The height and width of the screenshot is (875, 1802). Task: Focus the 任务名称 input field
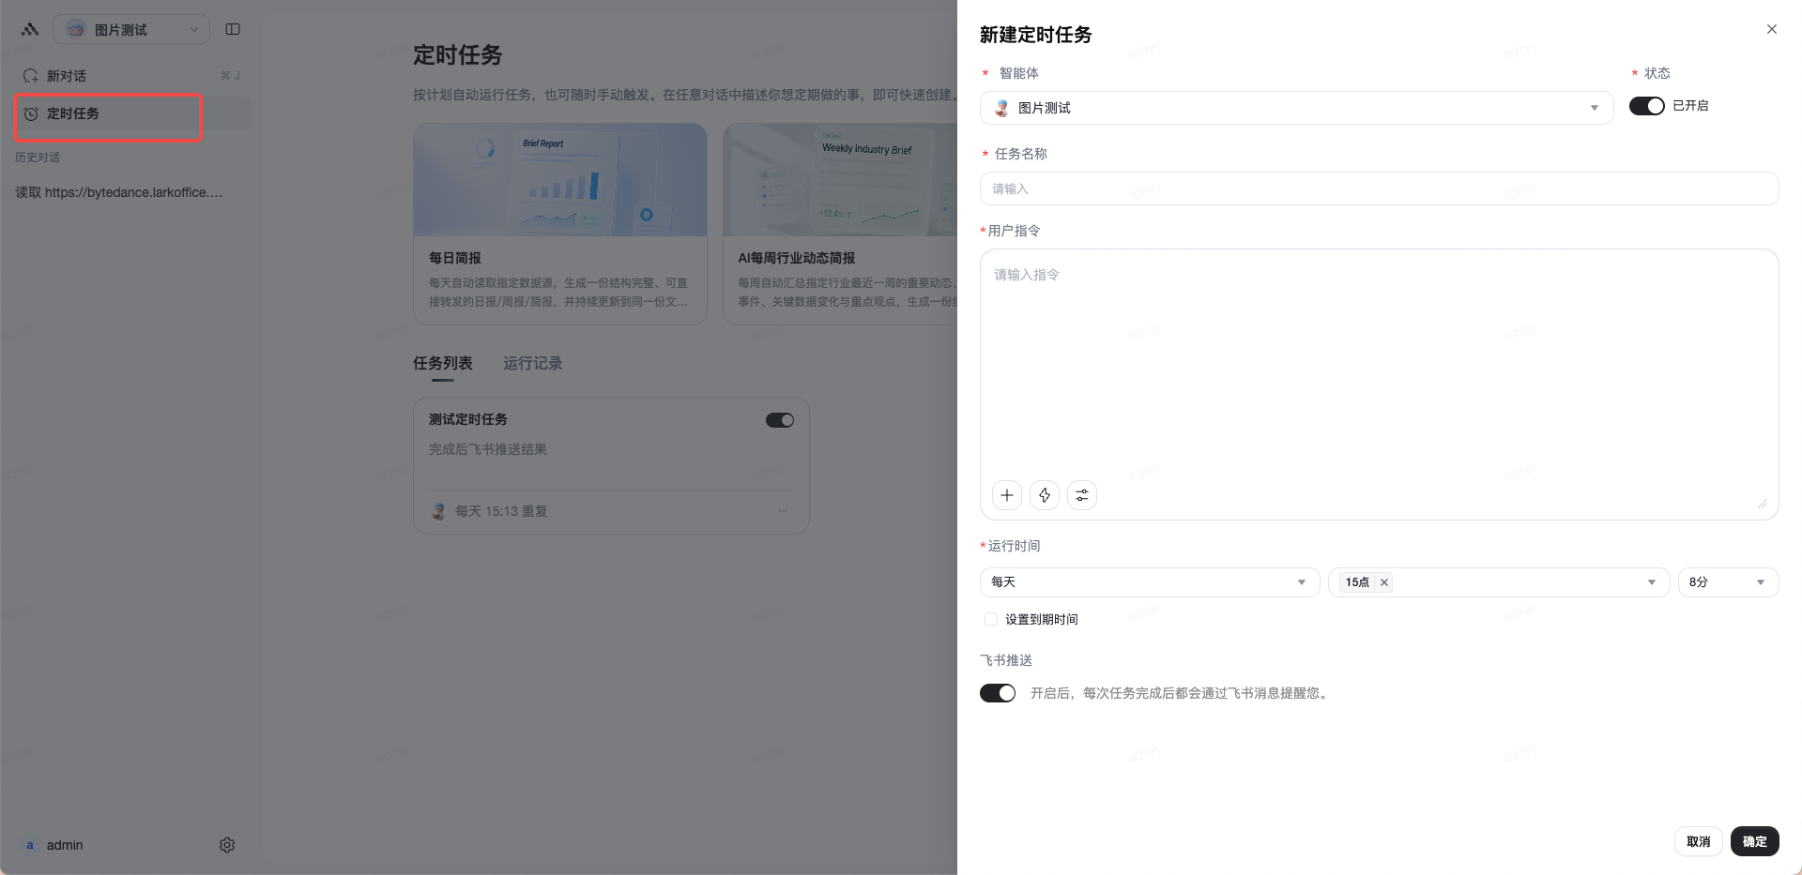[1379, 189]
